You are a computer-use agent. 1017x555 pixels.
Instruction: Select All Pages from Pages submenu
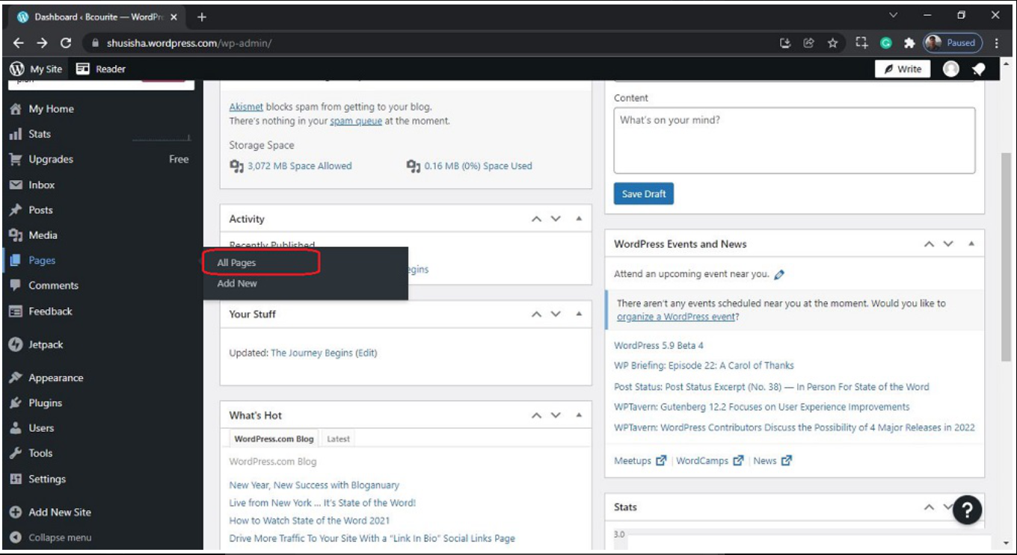pyautogui.click(x=236, y=263)
